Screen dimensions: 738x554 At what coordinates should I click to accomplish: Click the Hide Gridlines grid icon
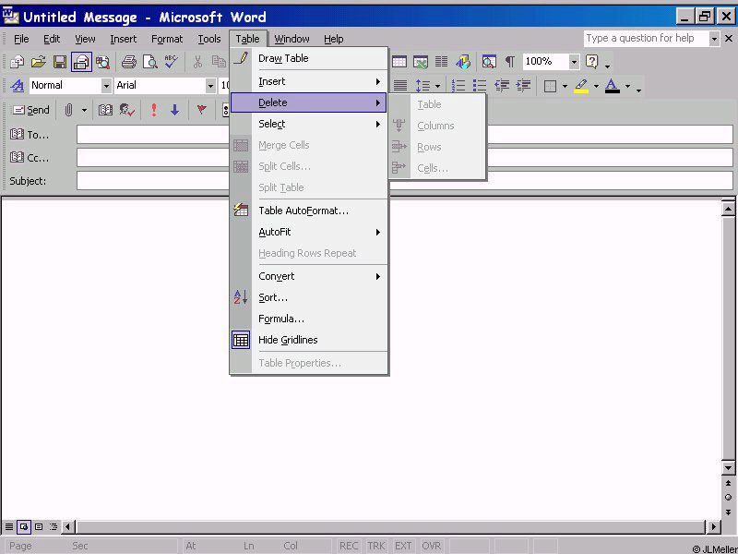coord(241,340)
